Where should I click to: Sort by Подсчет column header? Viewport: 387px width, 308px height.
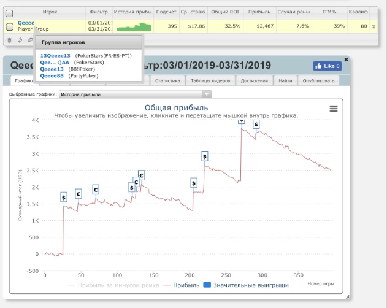(x=166, y=12)
